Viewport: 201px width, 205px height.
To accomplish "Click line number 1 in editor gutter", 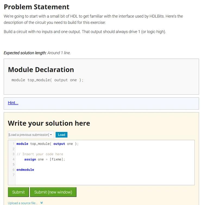I will [13, 144].
